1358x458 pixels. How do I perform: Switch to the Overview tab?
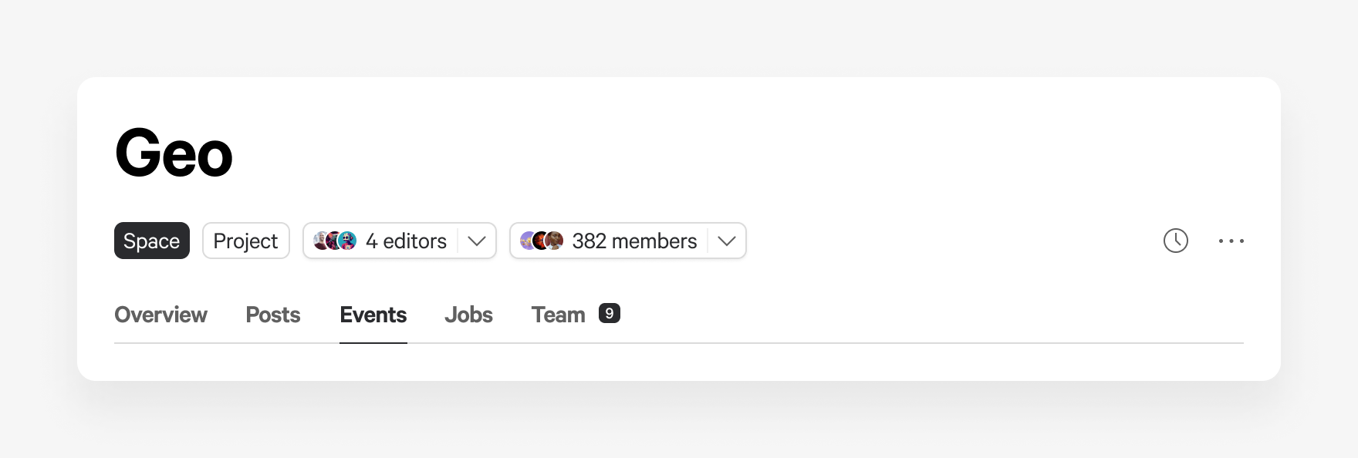point(160,315)
